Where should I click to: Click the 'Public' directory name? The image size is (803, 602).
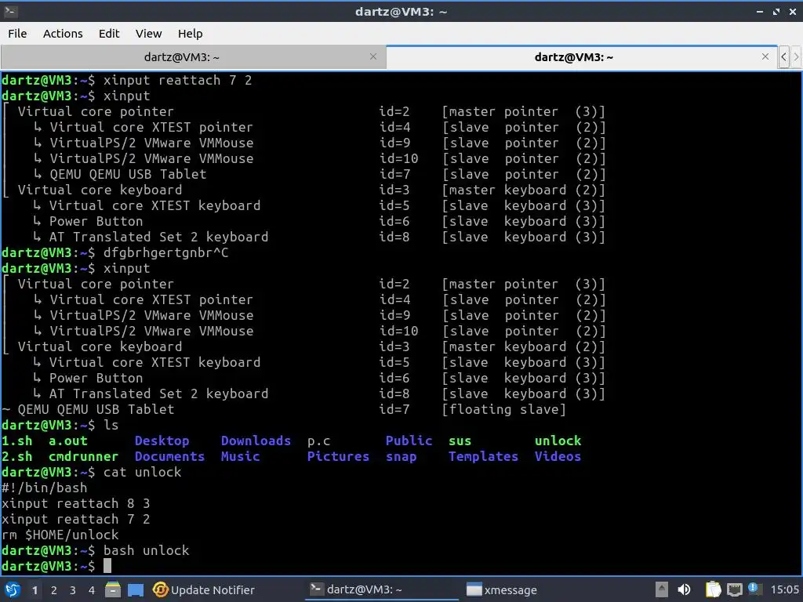pyautogui.click(x=409, y=441)
